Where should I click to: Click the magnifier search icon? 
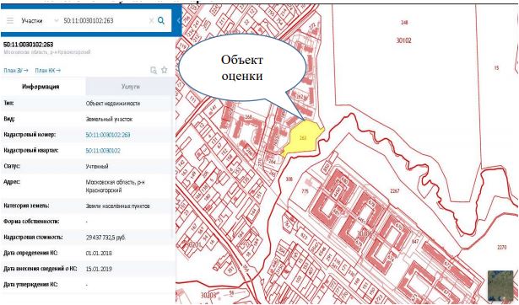click(x=161, y=20)
